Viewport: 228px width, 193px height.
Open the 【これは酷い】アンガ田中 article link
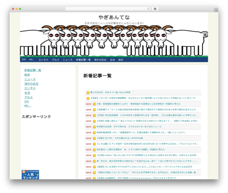[148, 144]
